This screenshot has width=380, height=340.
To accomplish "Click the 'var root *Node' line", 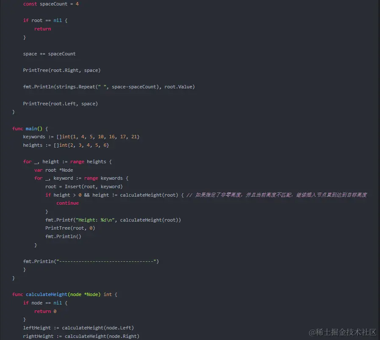I will 53,170.
